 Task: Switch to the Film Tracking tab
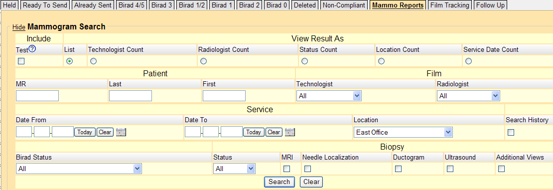(x=450, y=5)
